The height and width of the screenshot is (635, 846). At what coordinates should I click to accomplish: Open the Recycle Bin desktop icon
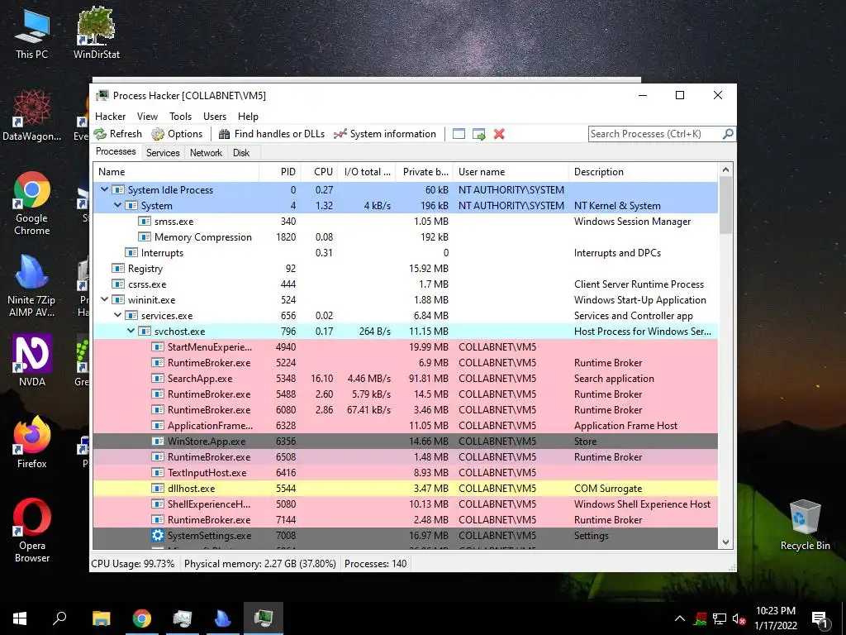coord(805,525)
